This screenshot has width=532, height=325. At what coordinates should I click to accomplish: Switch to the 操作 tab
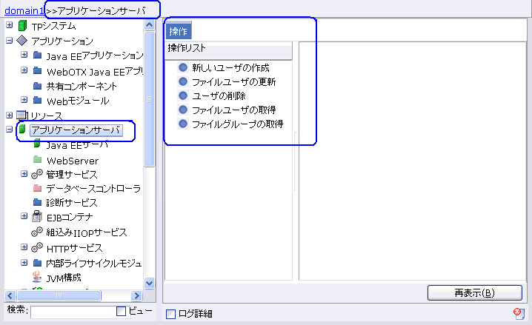tap(178, 32)
